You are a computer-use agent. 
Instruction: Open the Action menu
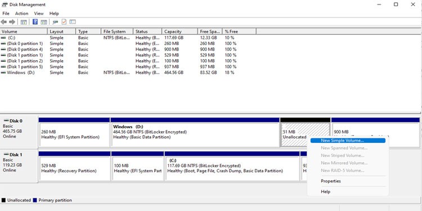[x=21, y=14]
